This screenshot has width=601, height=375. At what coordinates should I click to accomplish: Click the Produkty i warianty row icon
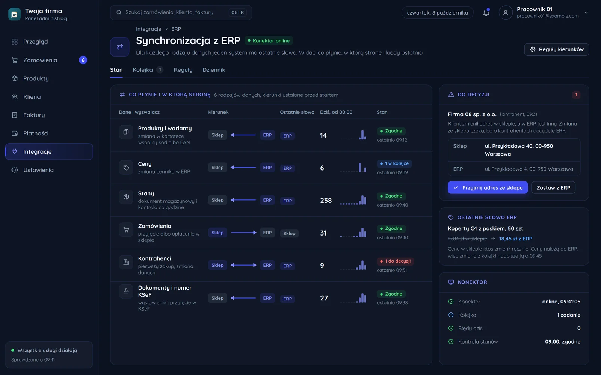click(126, 132)
